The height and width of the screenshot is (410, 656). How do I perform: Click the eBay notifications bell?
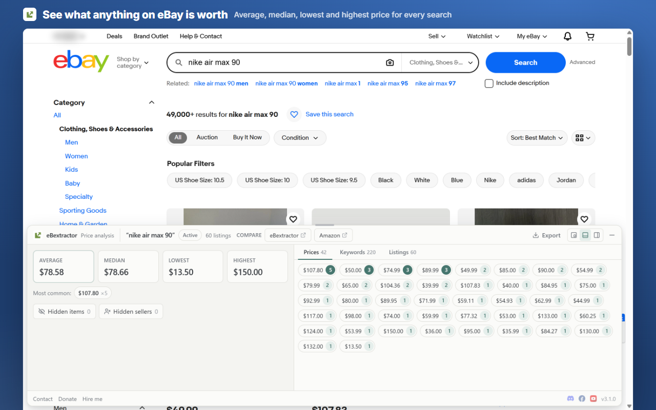pos(567,36)
